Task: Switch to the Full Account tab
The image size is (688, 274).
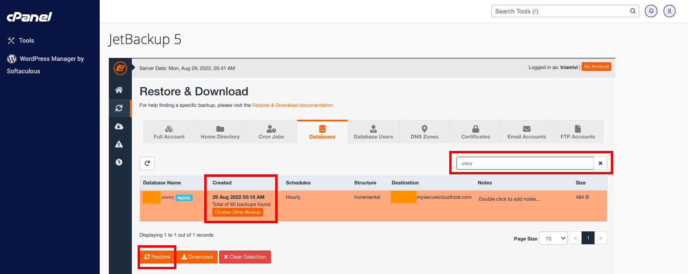Action: [169, 132]
